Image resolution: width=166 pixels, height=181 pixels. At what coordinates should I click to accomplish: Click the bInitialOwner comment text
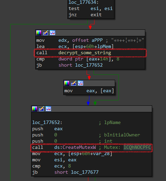click(122, 135)
